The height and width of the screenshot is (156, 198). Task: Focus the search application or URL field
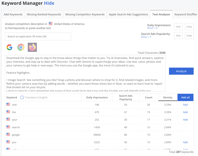(38, 36)
